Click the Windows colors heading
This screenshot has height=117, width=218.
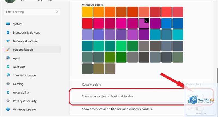tap(92, 5)
